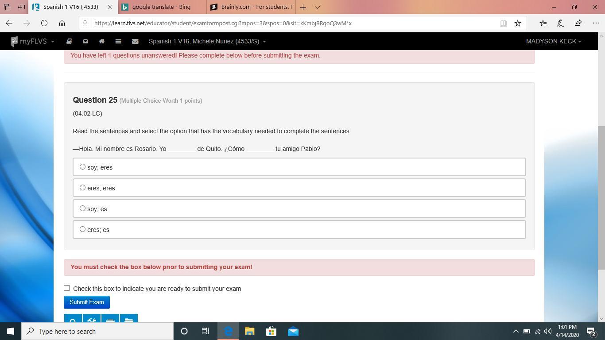The height and width of the screenshot is (340, 605).
Task: Open the MADYSON KECK user menu
Action: click(x=554, y=41)
